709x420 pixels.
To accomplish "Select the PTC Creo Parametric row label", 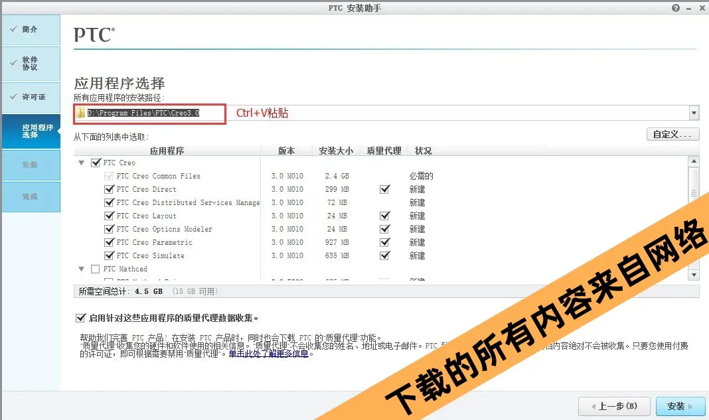I will [x=154, y=242].
